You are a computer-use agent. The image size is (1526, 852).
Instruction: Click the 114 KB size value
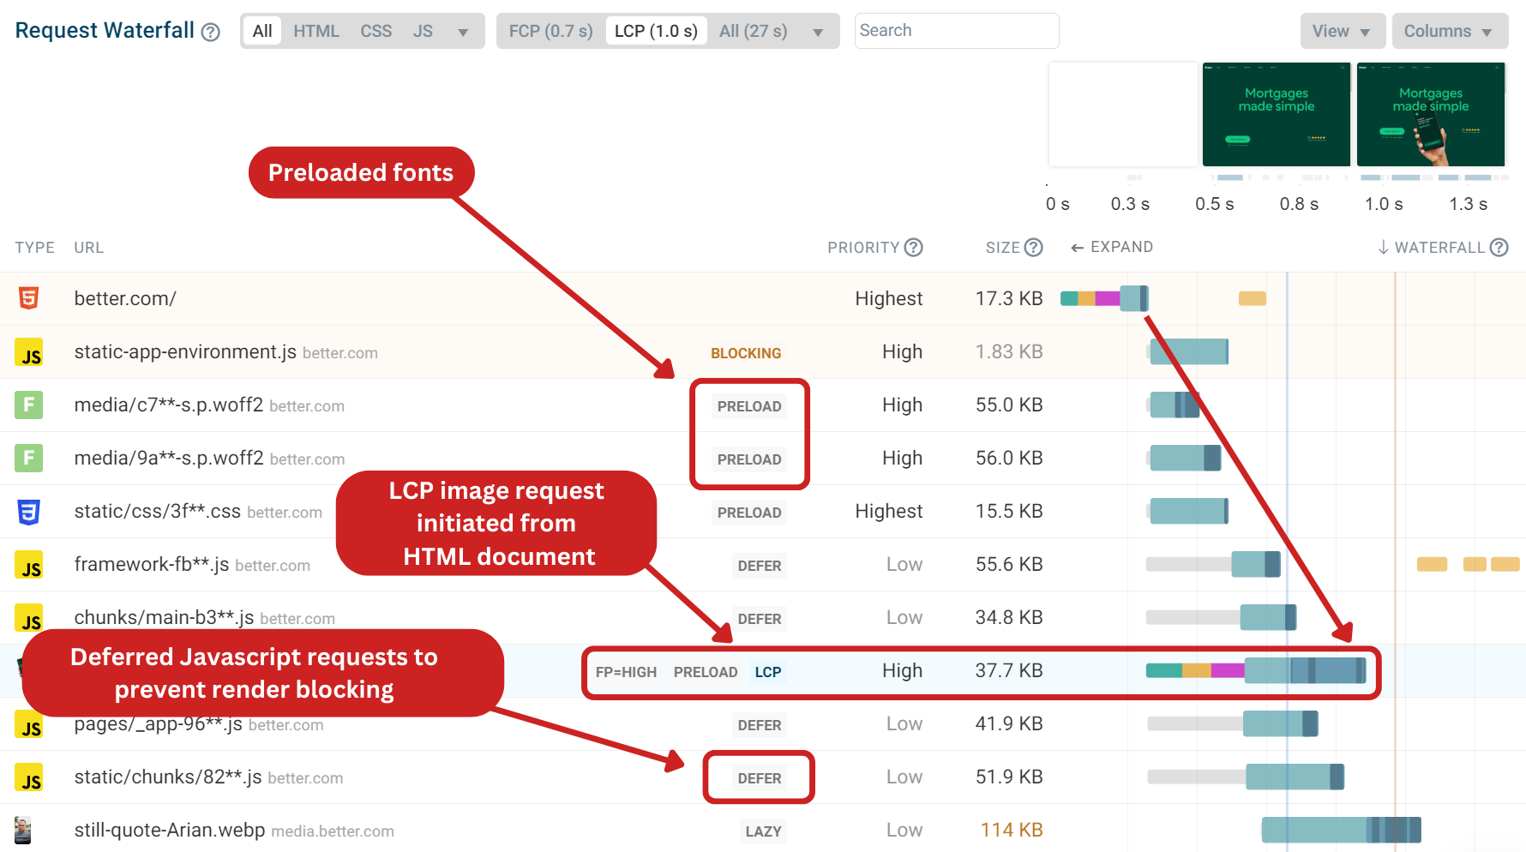[1012, 830]
